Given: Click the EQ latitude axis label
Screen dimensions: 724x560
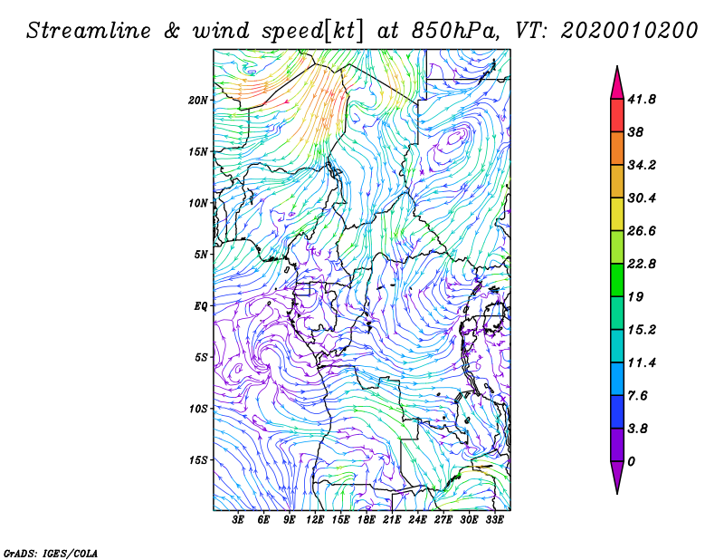Looking at the screenshot, I should pyautogui.click(x=201, y=306).
